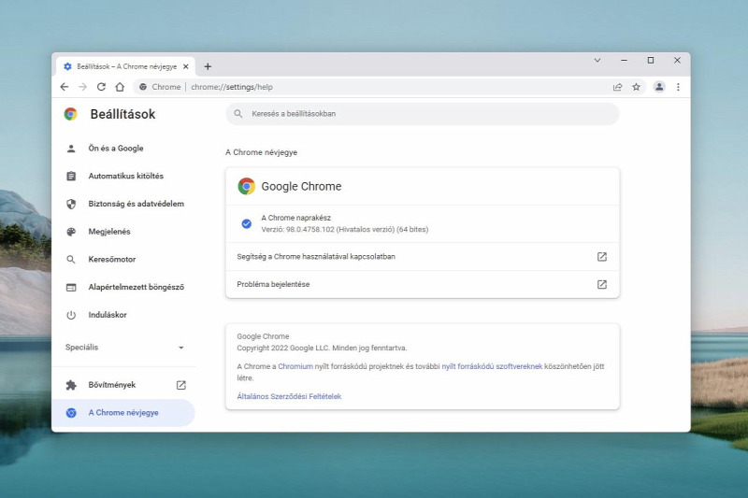Open nyílt forráskódú szoftvereknek link
The width and height of the screenshot is (748, 498).
tap(492, 366)
